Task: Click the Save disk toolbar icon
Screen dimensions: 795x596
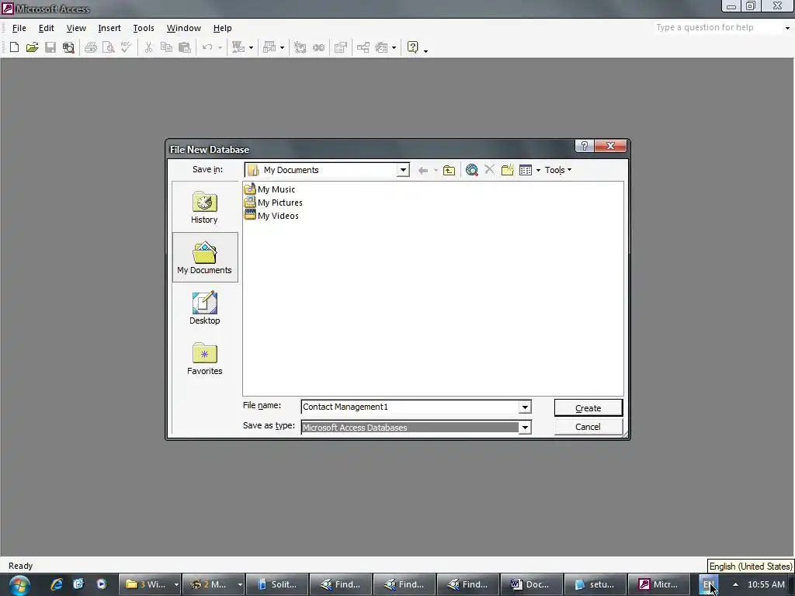Action: pos(50,47)
